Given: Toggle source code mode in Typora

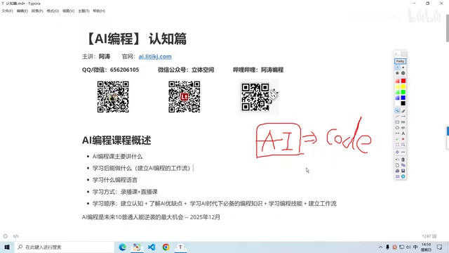Looking at the screenshot, I should point(15,236).
